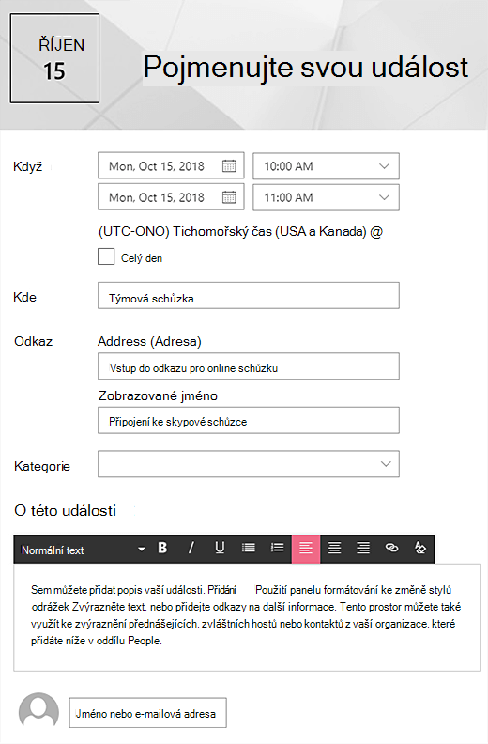Open the Kategorie dropdown

click(249, 464)
